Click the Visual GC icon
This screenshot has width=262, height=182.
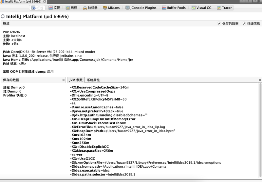(x=193, y=8)
